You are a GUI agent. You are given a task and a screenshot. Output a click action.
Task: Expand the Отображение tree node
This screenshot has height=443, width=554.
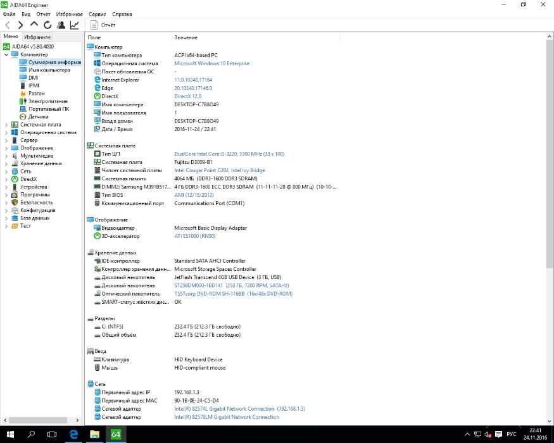(6, 148)
